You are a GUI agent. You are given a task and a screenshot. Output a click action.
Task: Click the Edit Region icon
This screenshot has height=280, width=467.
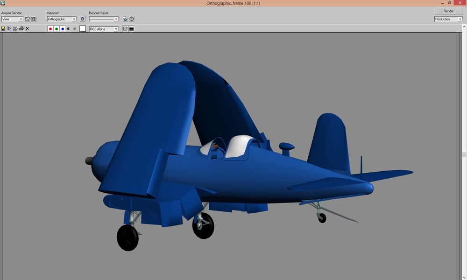(x=28, y=19)
